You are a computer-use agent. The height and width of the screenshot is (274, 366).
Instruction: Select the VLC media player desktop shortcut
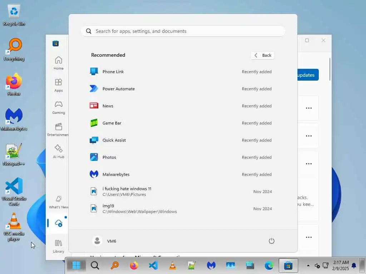coord(14,227)
